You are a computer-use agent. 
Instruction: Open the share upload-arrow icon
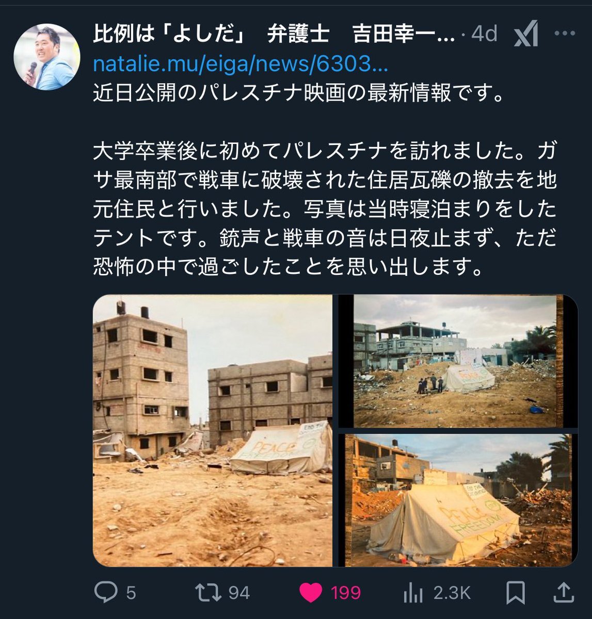point(563,592)
